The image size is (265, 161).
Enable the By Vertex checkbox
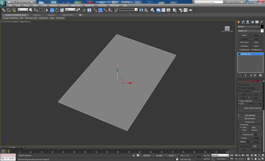pyautogui.click(x=240, y=85)
